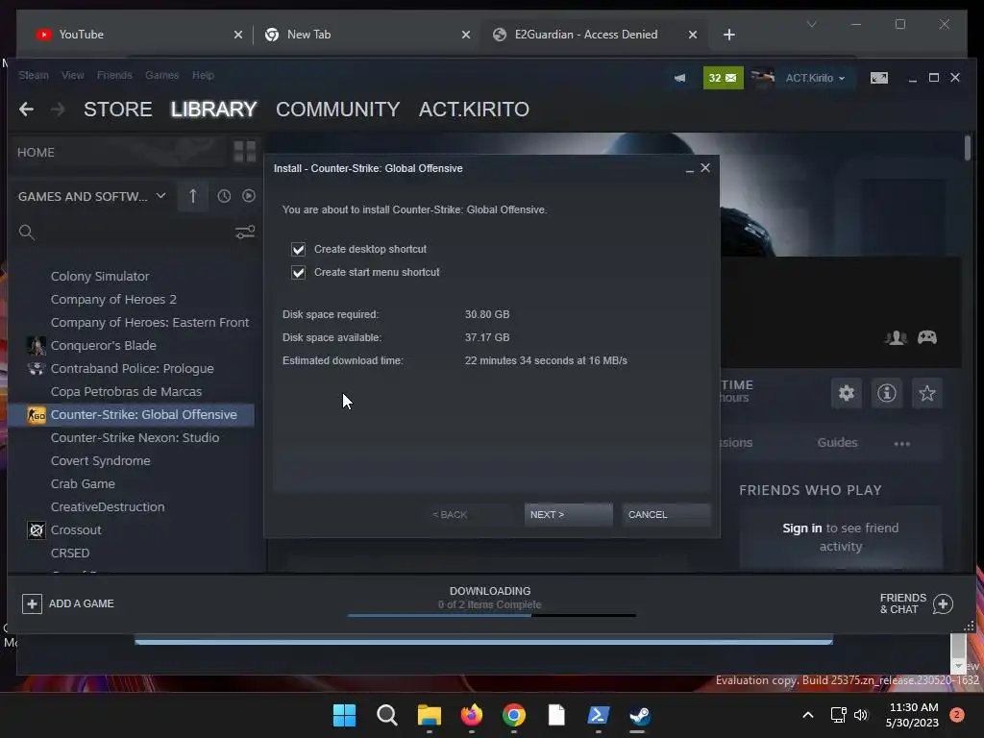Minimize the Install dialog
984x738 pixels.
pos(690,169)
